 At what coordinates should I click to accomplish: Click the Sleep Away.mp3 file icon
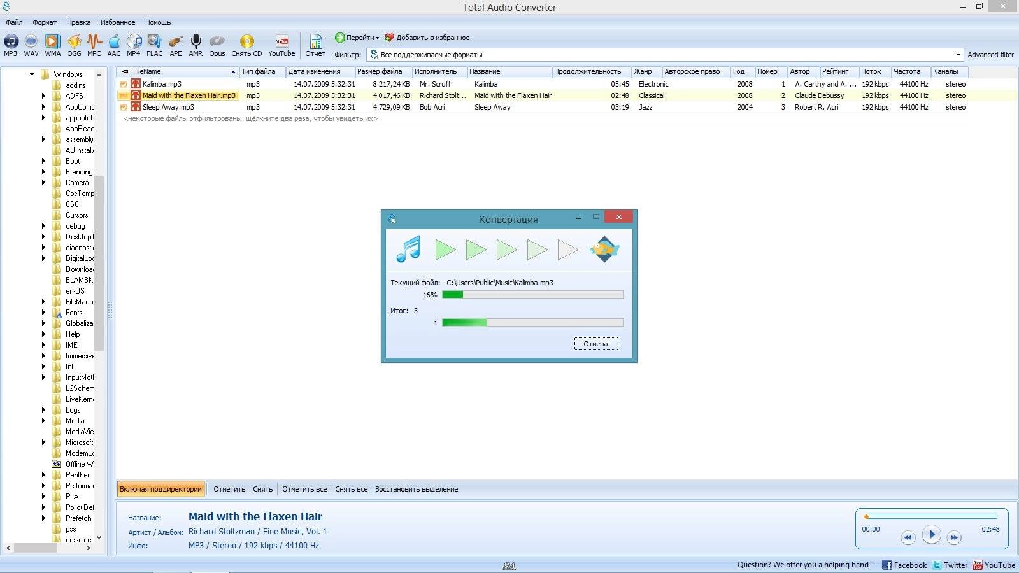tap(136, 107)
